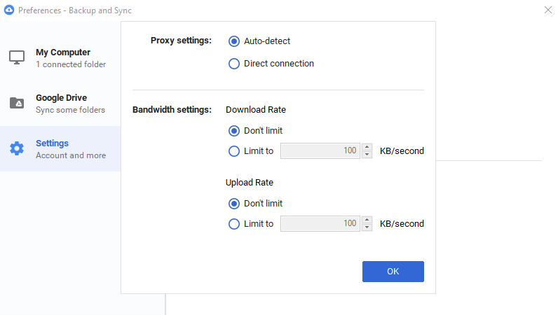The width and height of the screenshot is (558, 315).
Task: Choose Don't limit for Upload Rate
Action: pyautogui.click(x=234, y=204)
